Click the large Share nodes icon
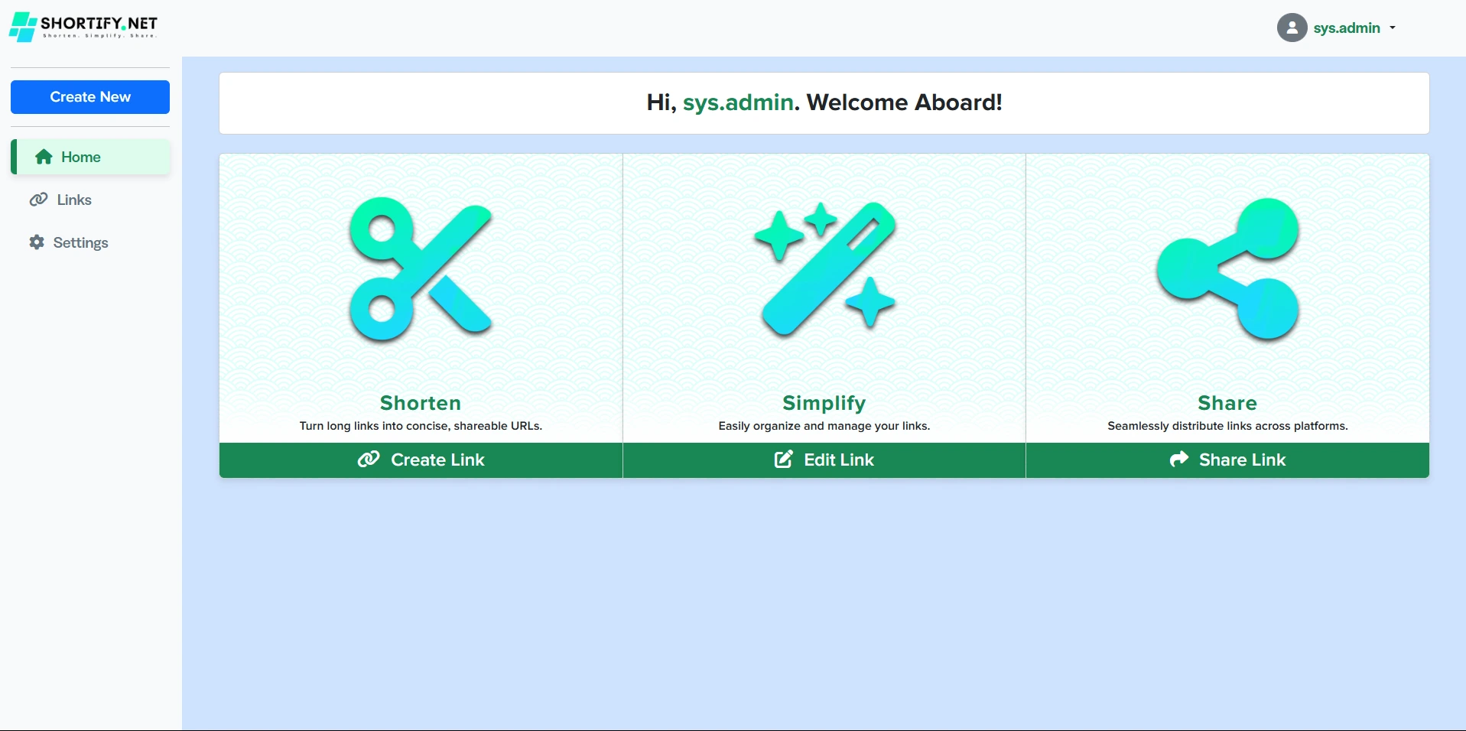Screen dimensions: 1466x731 click(1227, 269)
